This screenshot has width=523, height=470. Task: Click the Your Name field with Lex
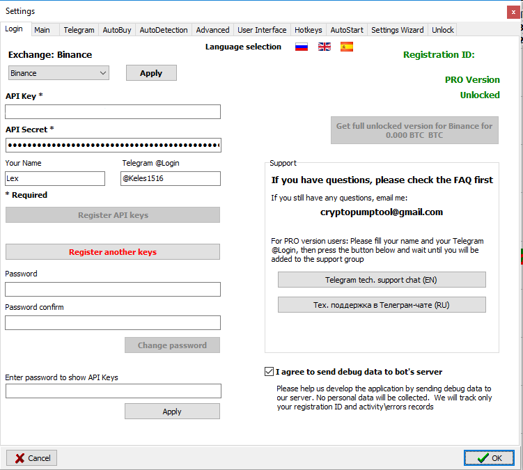[x=55, y=178]
